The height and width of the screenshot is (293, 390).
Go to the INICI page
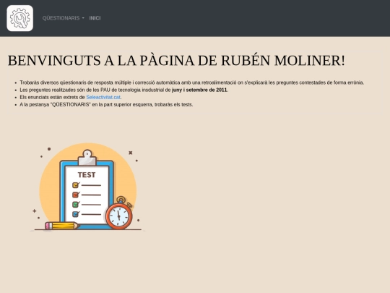coord(95,18)
